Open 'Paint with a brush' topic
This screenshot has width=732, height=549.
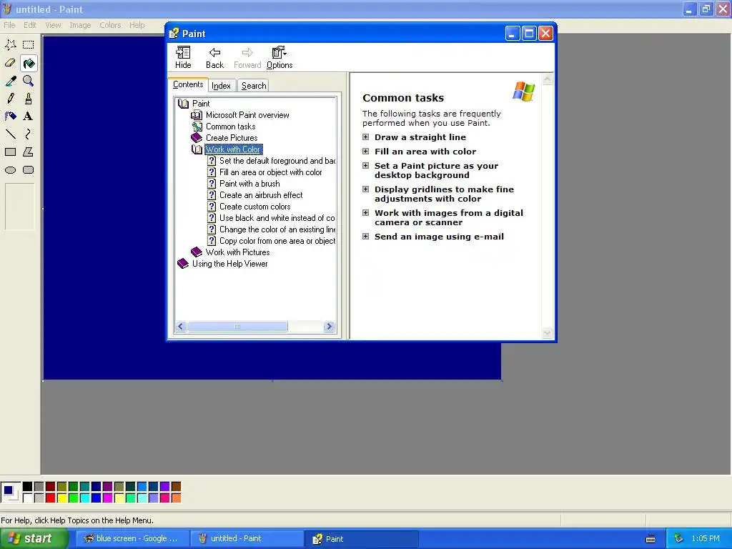(x=249, y=184)
